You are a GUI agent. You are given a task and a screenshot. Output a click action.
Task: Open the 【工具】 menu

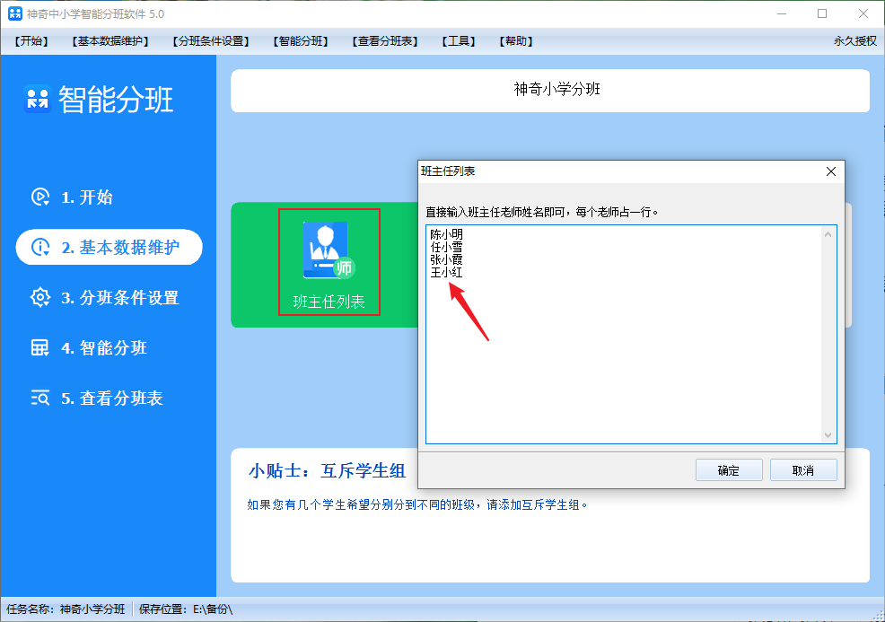point(459,41)
